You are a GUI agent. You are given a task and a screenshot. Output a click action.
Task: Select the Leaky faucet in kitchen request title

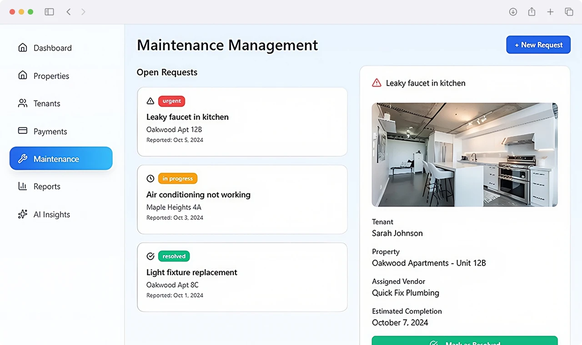[187, 117]
